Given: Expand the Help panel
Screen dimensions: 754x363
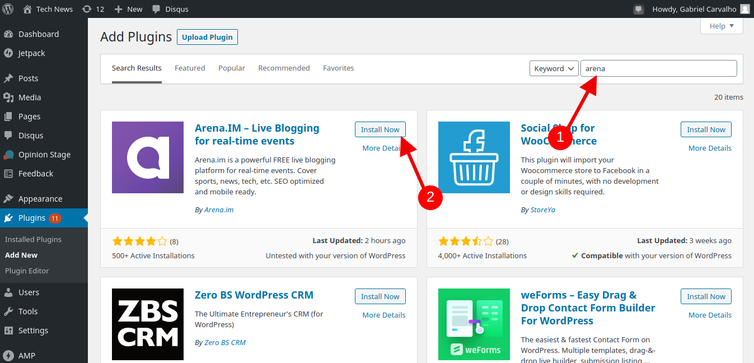Looking at the screenshot, I should (x=722, y=26).
